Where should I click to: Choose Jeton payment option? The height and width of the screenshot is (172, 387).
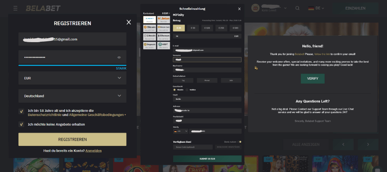point(163,19)
